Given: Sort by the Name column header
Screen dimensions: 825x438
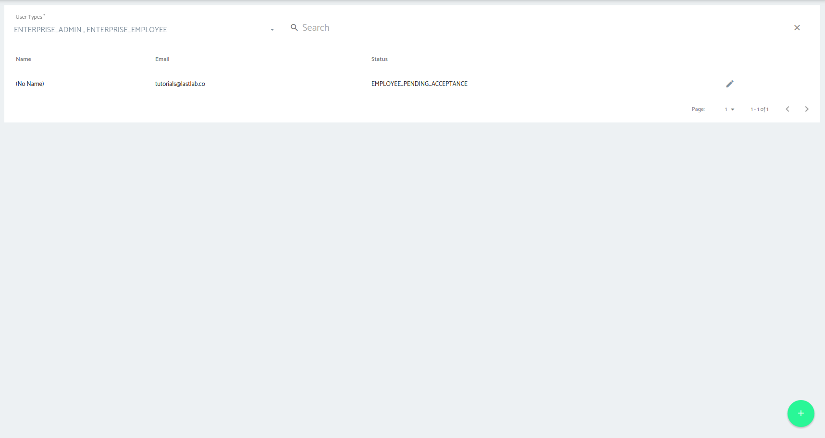Looking at the screenshot, I should pyautogui.click(x=24, y=59).
